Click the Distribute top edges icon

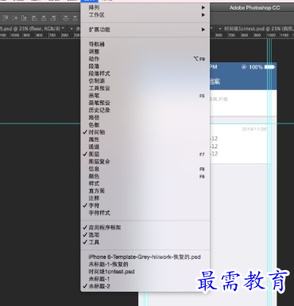point(66,18)
